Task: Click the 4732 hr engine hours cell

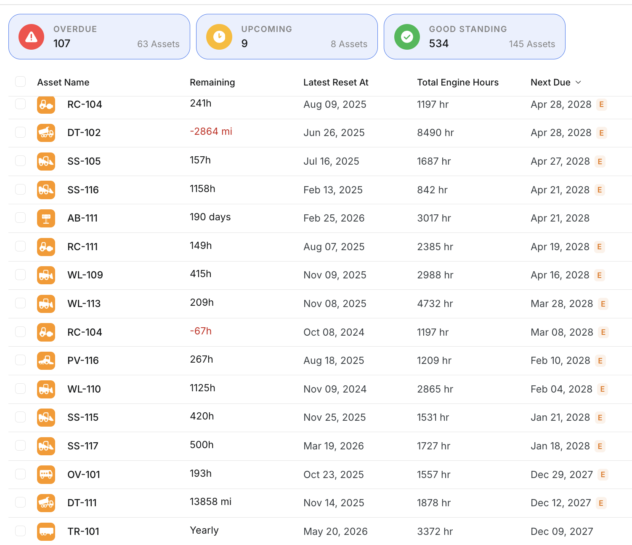Action: (x=435, y=304)
